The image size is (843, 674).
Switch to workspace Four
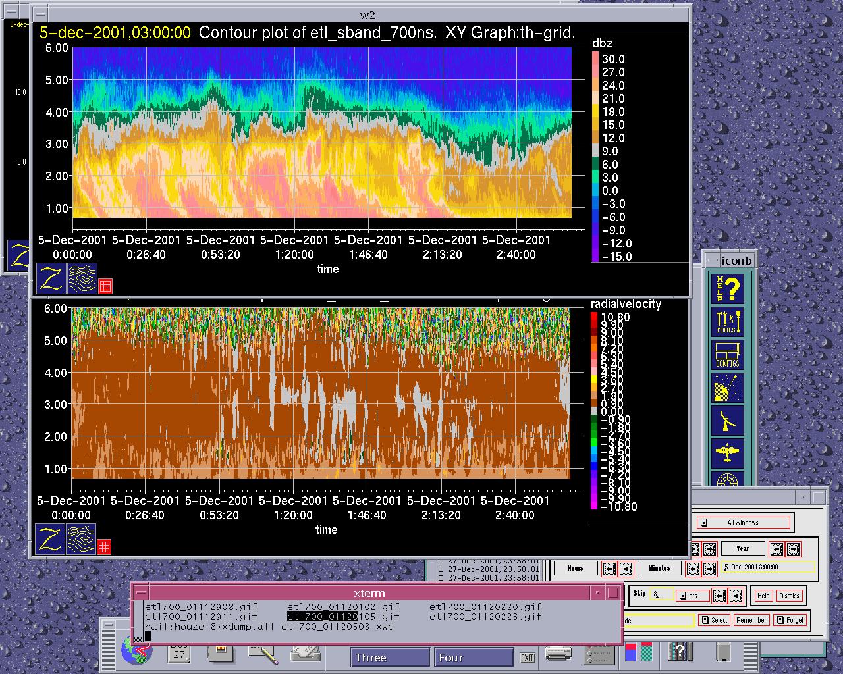(x=474, y=658)
